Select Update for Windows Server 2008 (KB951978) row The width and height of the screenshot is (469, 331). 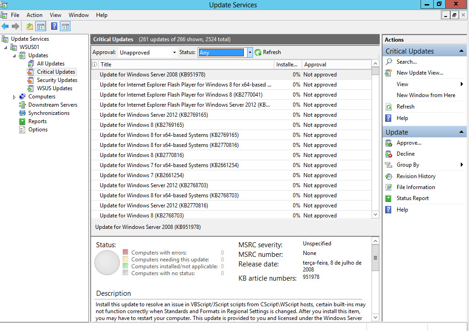click(231, 75)
